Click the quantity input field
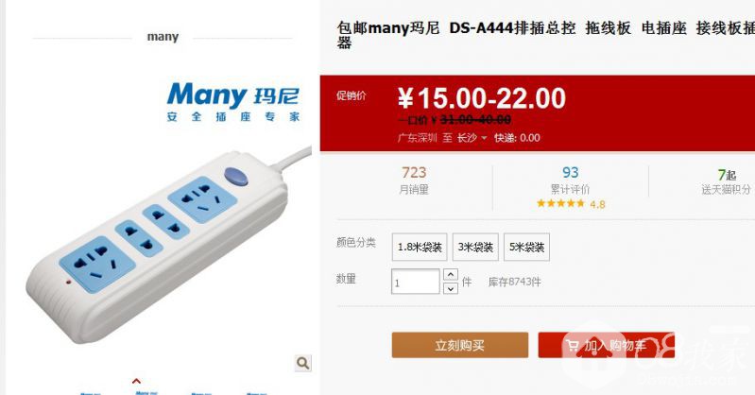The height and width of the screenshot is (395, 755). click(416, 282)
